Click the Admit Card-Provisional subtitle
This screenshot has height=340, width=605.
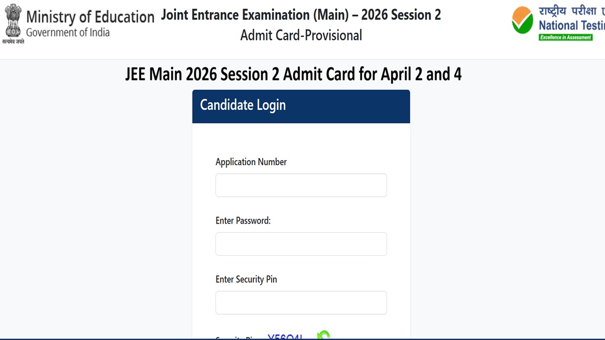pyautogui.click(x=301, y=35)
